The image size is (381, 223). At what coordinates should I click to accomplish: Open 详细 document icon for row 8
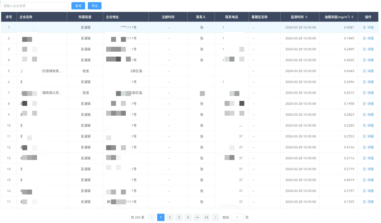click(x=364, y=104)
